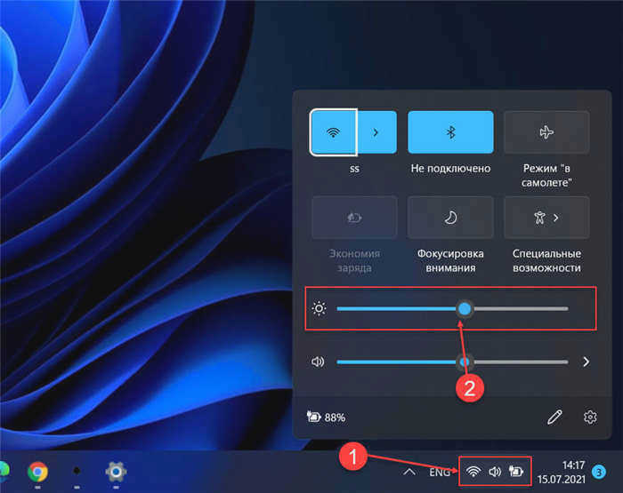Expand the Wi-Fi networks list arrow
623x493 pixels.
(376, 132)
